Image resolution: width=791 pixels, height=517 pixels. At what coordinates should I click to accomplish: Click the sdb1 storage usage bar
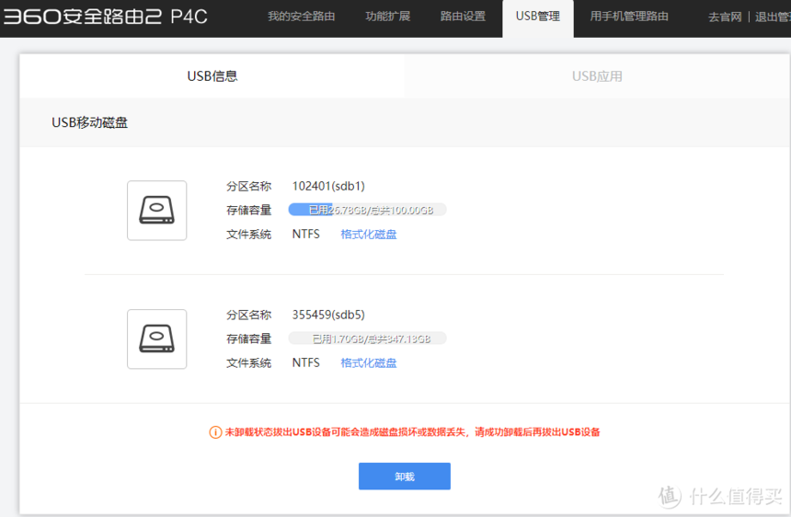click(x=367, y=210)
